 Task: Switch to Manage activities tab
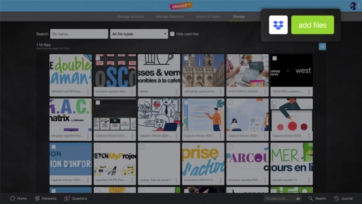click(130, 16)
